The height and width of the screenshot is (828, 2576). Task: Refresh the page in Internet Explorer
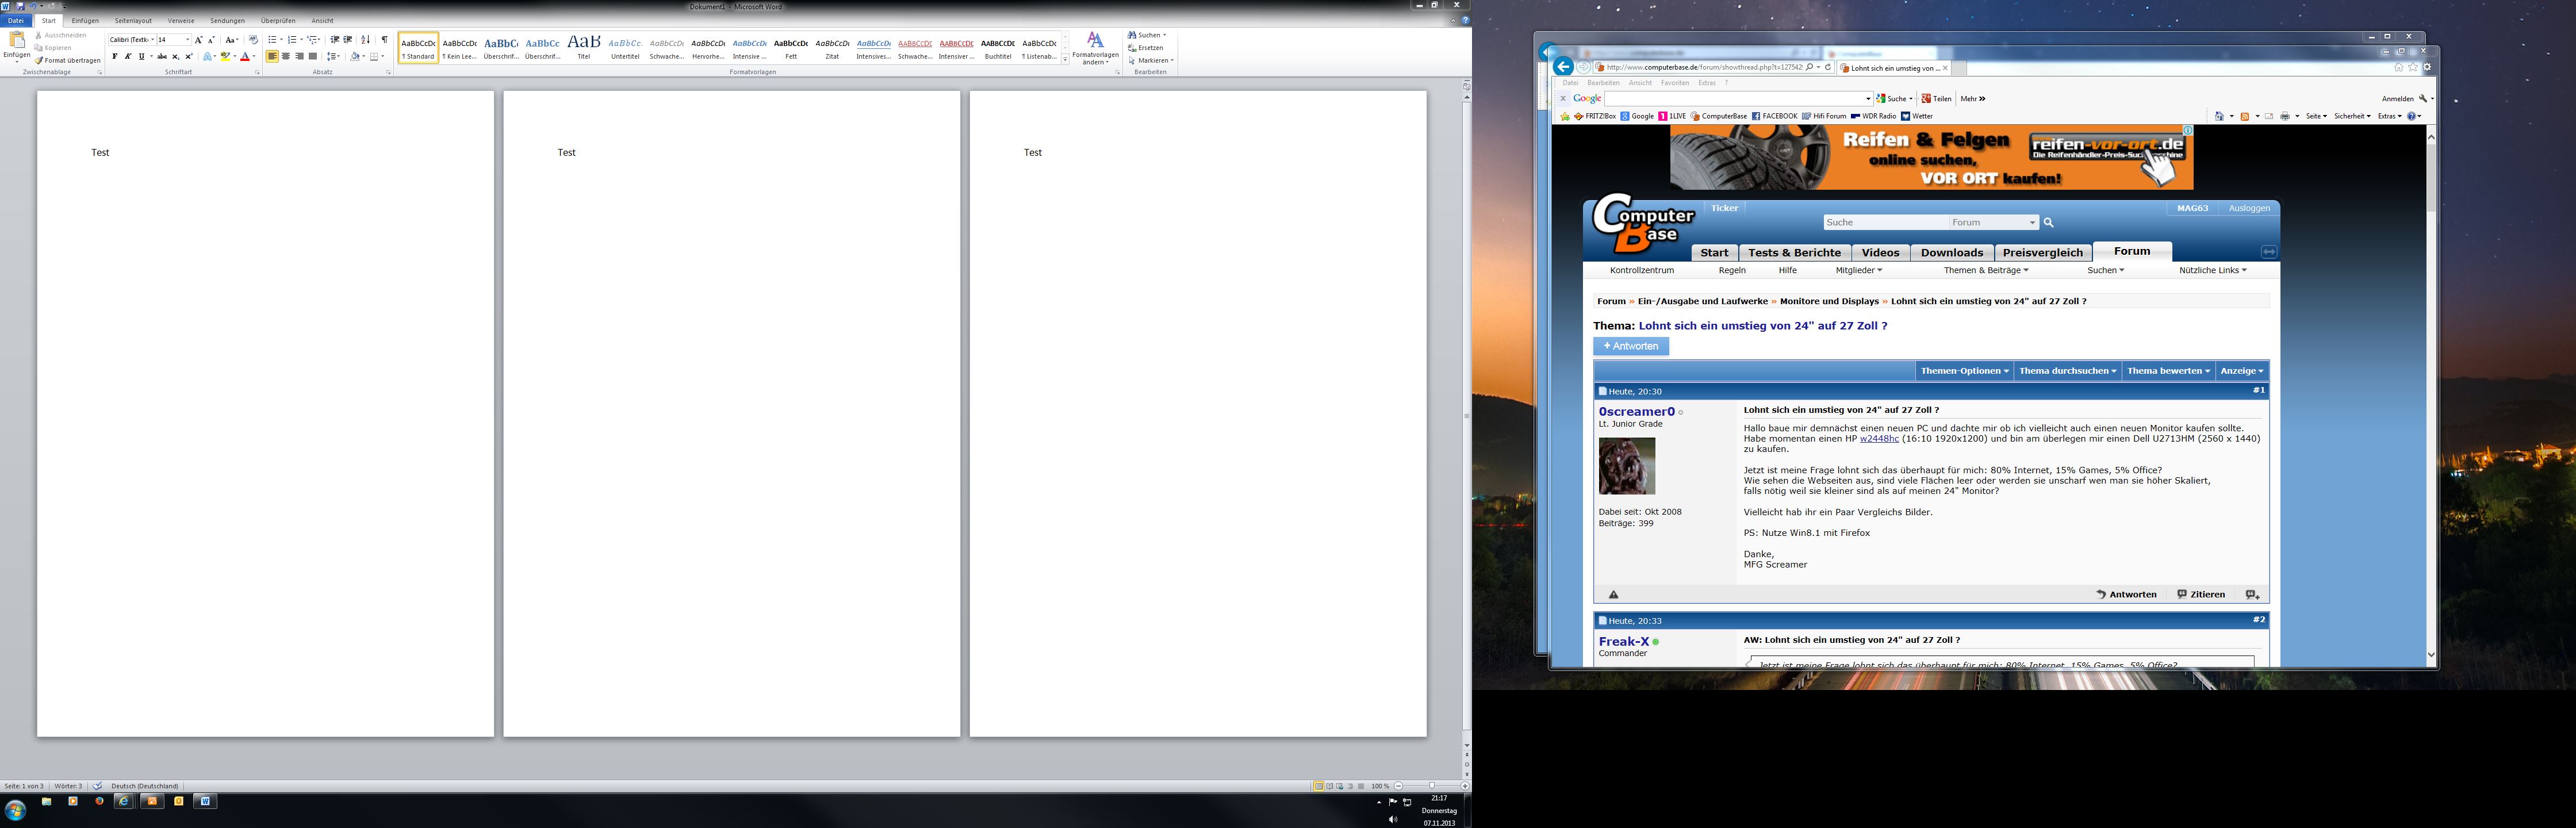click(x=1828, y=67)
